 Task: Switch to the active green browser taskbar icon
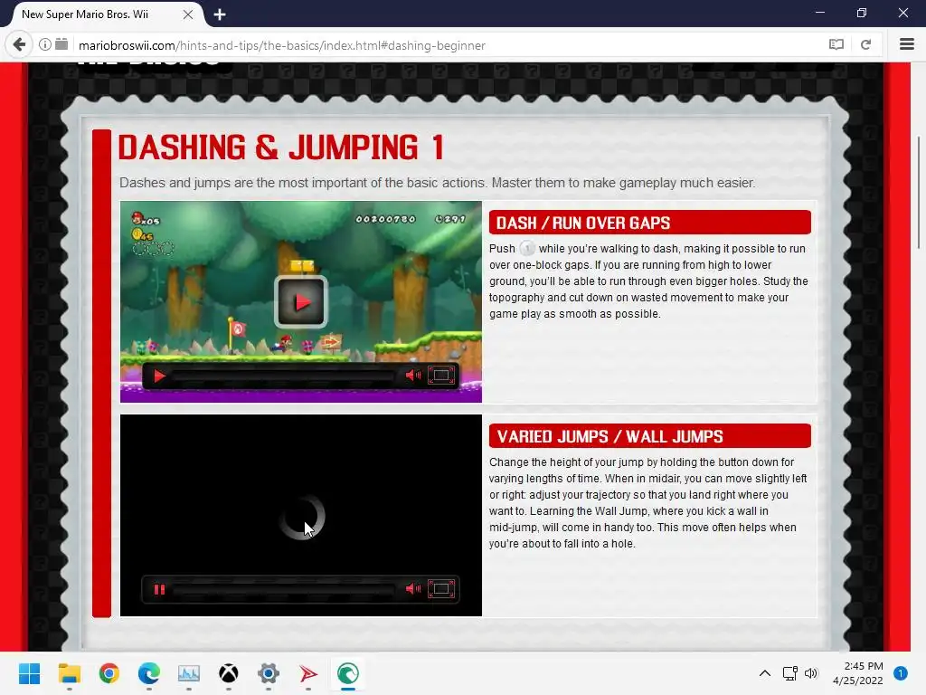coord(348,673)
